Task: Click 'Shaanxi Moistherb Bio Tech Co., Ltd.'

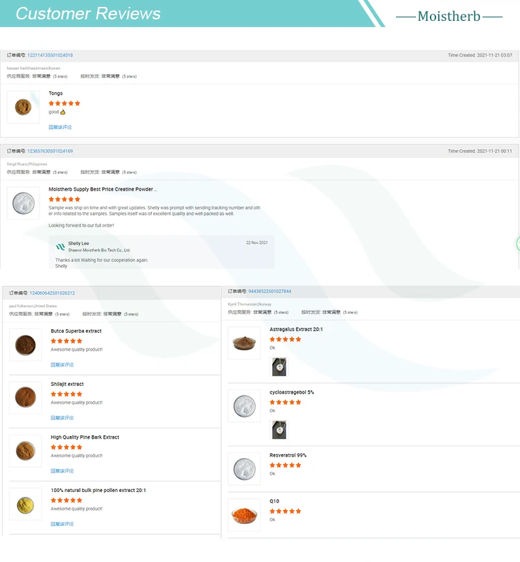Action: 99,250
